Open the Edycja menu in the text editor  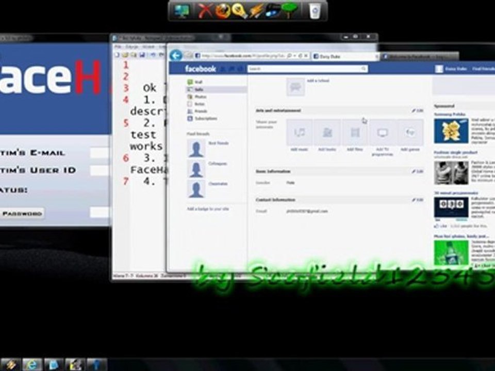131,47
